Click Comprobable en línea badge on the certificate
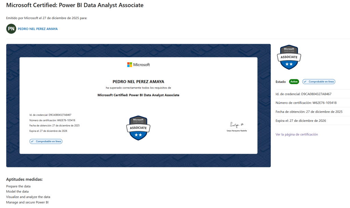Image resolution: width=350 pixels, height=208 pixels. pos(46,141)
